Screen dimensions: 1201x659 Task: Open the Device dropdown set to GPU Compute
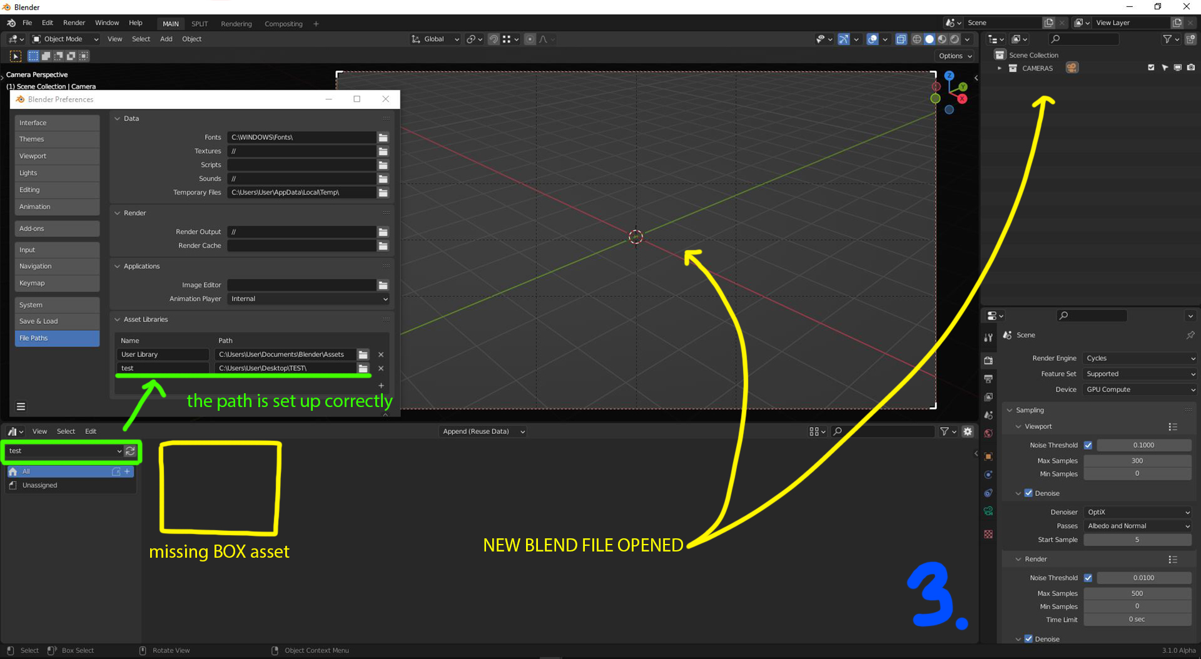(x=1140, y=390)
